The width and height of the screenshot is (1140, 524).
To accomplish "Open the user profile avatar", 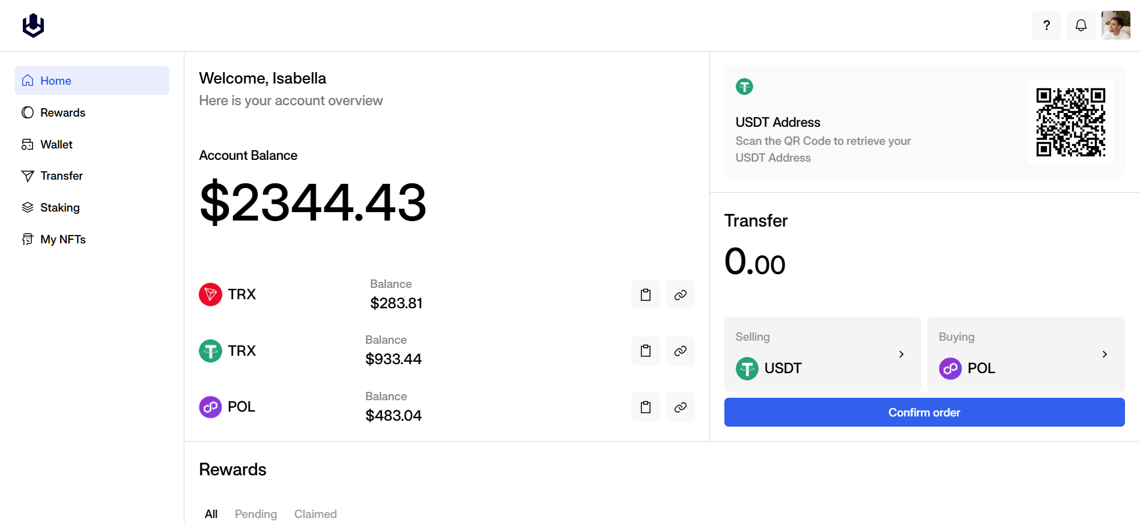I will tap(1115, 25).
